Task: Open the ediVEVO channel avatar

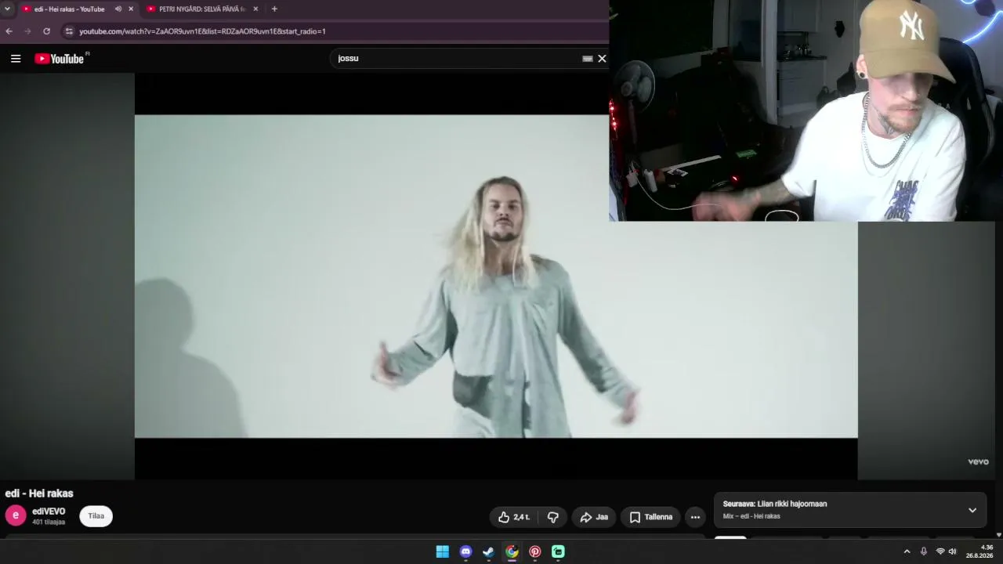Action: click(x=16, y=515)
